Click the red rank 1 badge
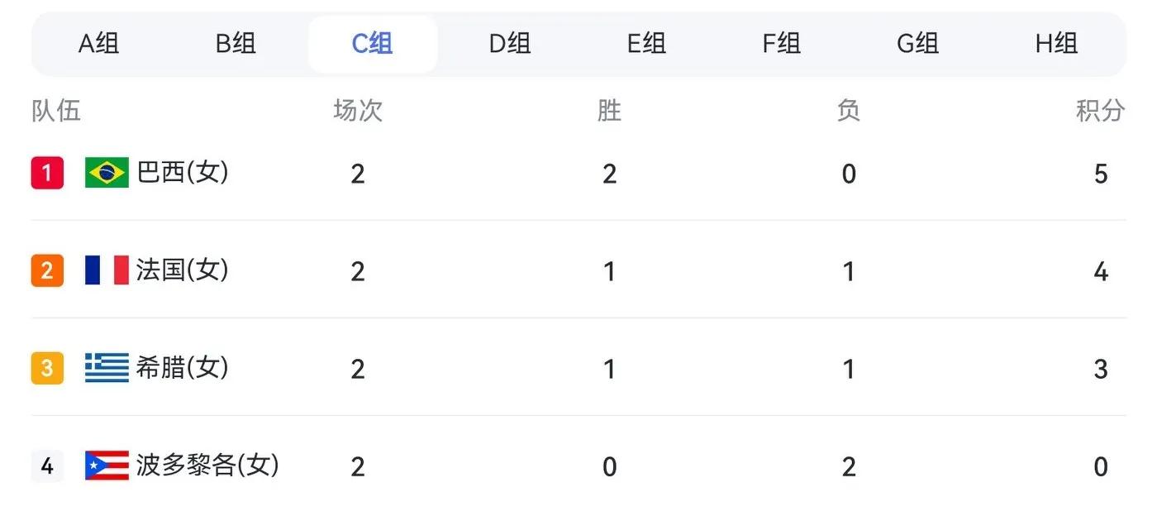The image size is (1157, 511). (x=47, y=173)
